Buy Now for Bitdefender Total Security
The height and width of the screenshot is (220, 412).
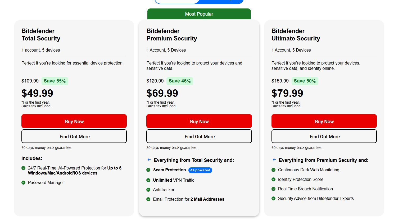[74, 121]
